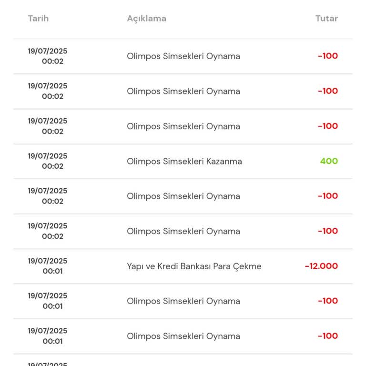Click the -100 amount right below the 400 win
This screenshot has height=366, width=366.
[x=328, y=196]
